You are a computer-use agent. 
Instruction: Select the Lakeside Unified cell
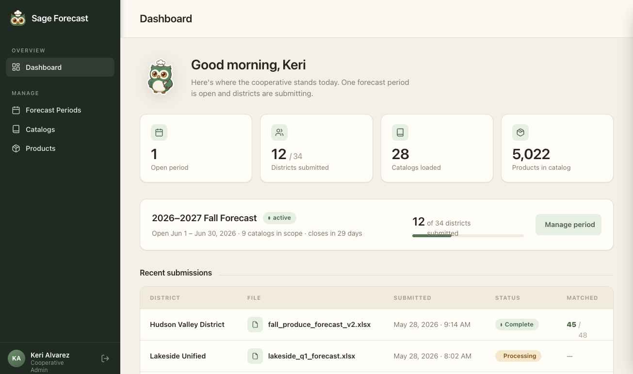(x=178, y=356)
